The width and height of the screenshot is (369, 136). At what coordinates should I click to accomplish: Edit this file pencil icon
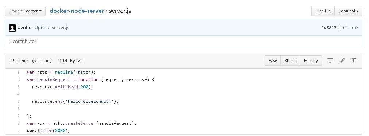click(x=342, y=61)
